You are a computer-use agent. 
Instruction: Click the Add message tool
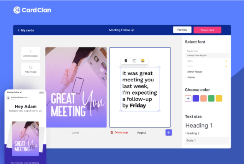[31, 53]
